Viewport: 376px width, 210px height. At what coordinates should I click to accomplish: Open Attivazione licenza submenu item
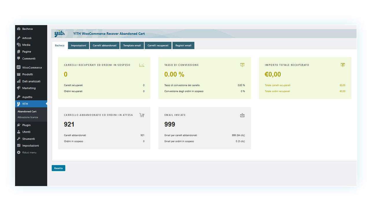click(x=27, y=117)
